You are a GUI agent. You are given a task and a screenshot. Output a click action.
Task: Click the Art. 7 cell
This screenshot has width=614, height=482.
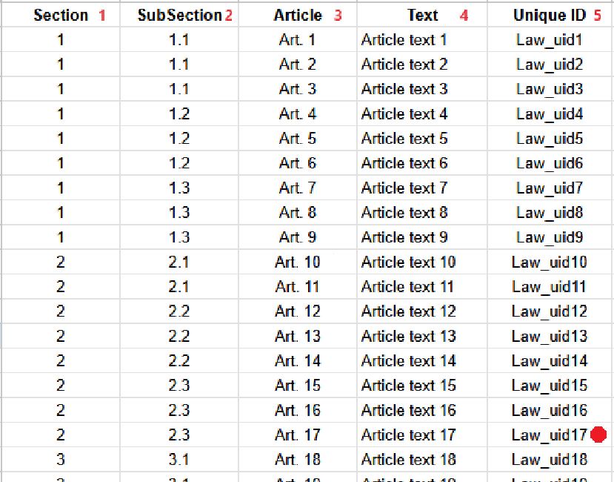click(x=298, y=188)
